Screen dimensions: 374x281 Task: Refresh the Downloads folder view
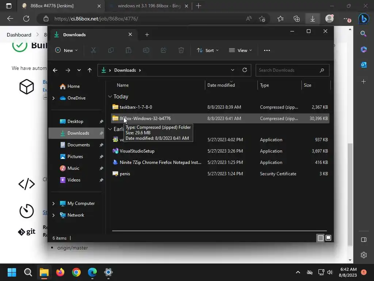pos(244,70)
